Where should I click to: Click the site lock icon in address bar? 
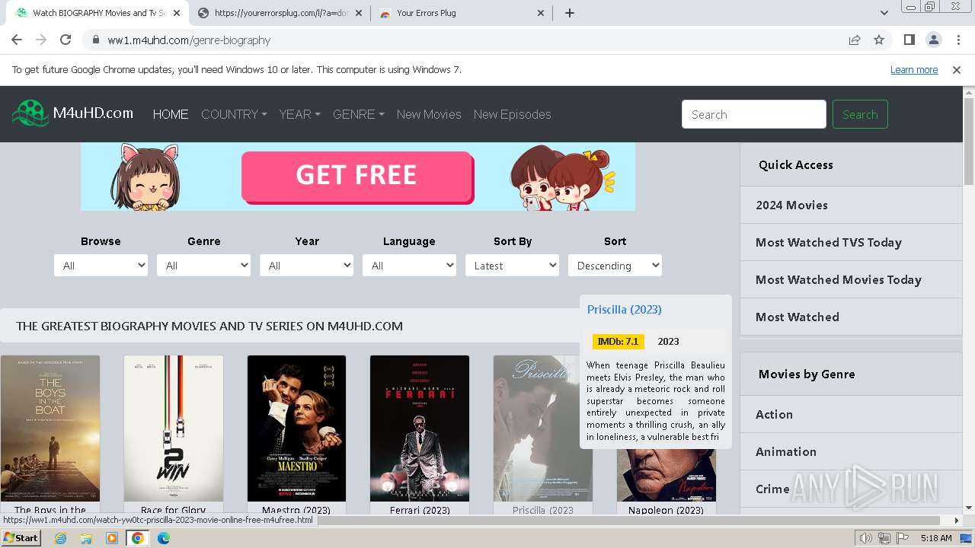pos(96,40)
